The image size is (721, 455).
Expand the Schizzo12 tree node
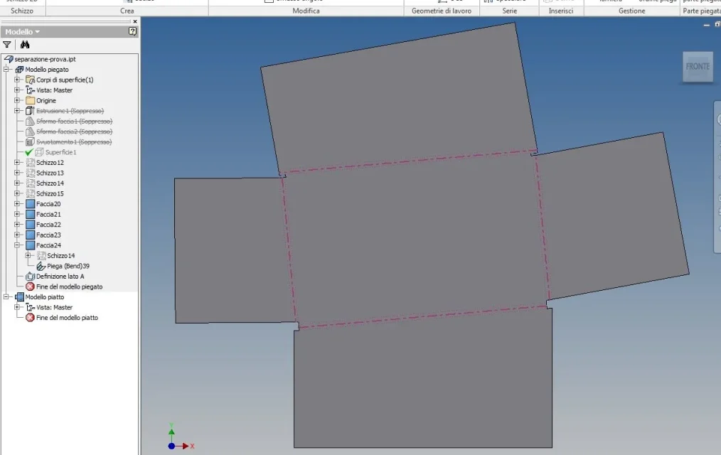17,163
